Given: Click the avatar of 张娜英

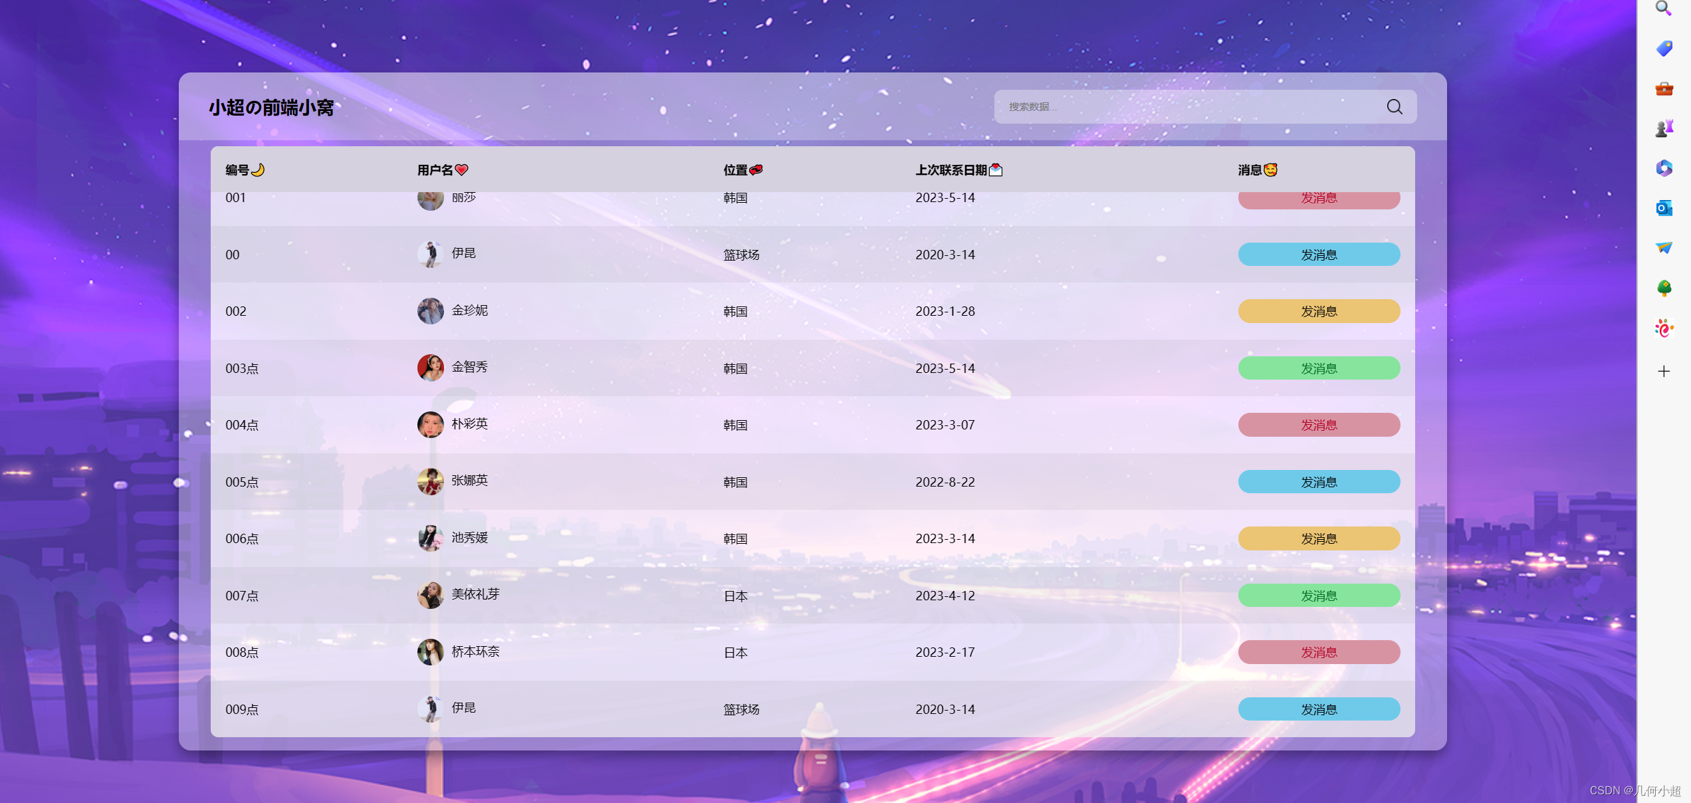Looking at the screenshot, I should click(431, 482).
